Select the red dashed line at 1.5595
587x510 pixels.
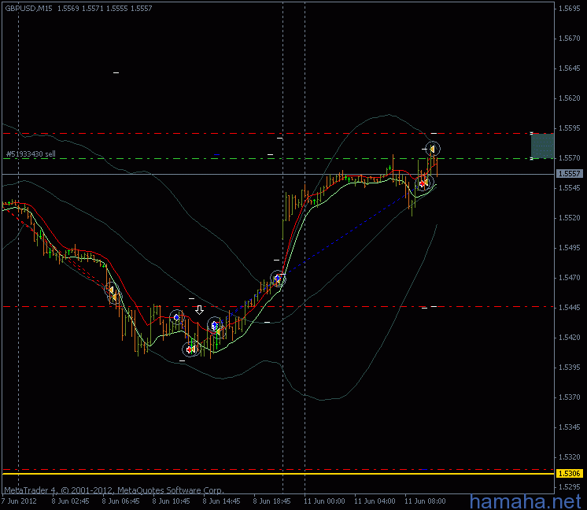[278, 133]
